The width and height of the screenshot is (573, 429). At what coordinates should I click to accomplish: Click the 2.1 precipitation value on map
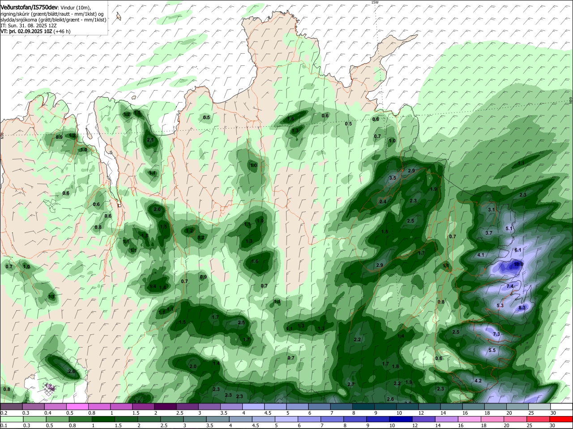[x=150, y=140]
